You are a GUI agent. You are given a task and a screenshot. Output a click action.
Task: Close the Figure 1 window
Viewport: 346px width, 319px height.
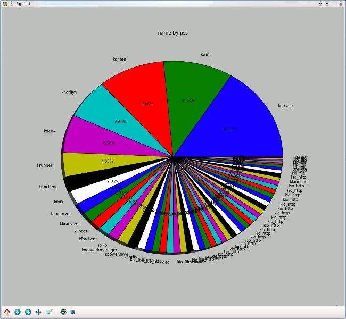pyautogui.click(x=342, y=4)
